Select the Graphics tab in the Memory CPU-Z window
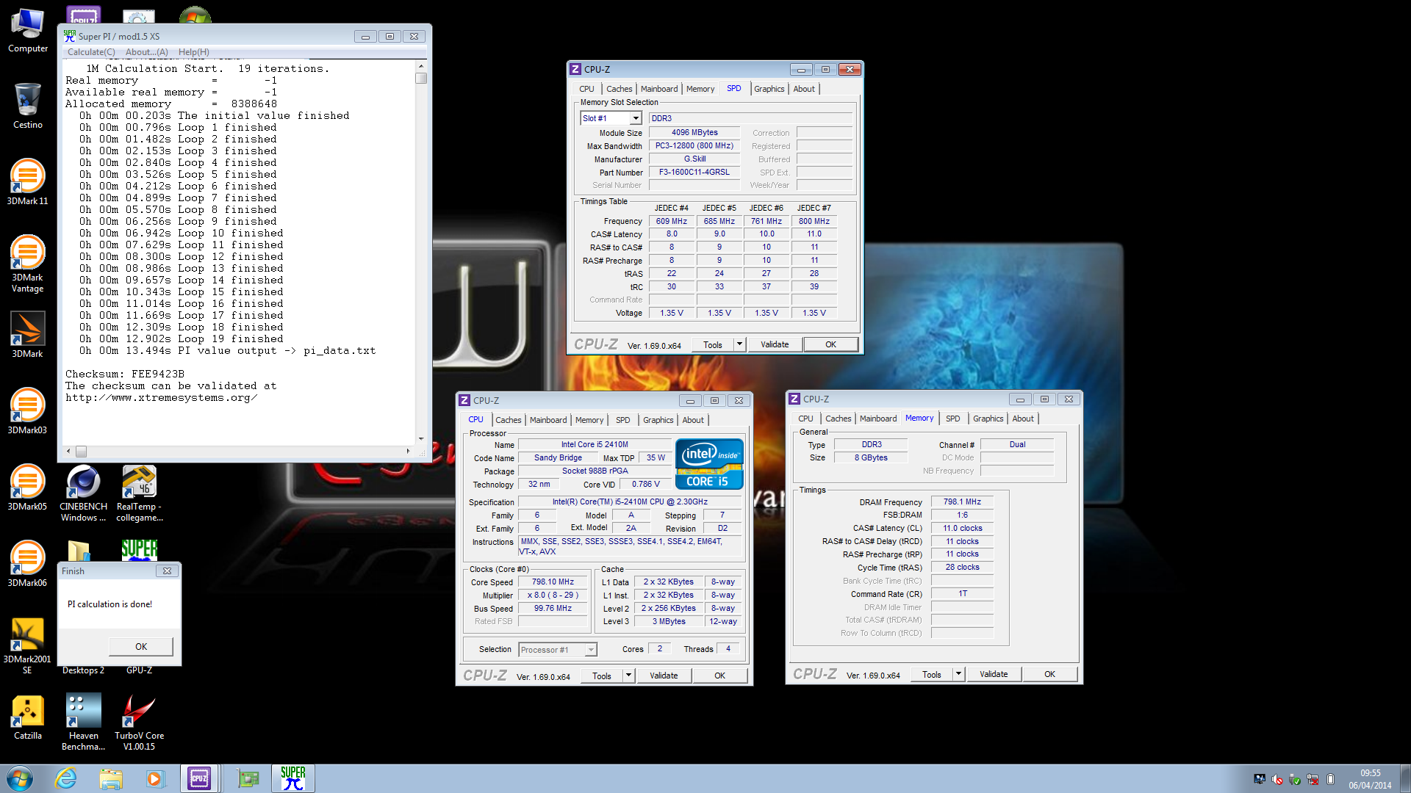 [x=988, y=419]
